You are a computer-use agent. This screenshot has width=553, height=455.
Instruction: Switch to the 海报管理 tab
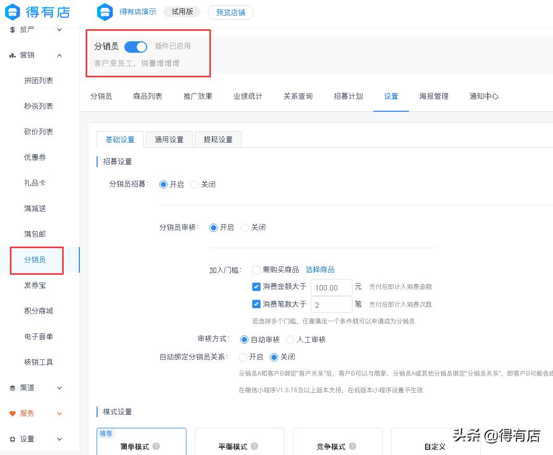pos(433,96)
